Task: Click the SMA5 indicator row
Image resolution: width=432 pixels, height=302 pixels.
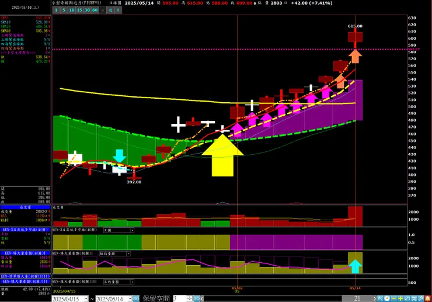Action: pos(25,18)
